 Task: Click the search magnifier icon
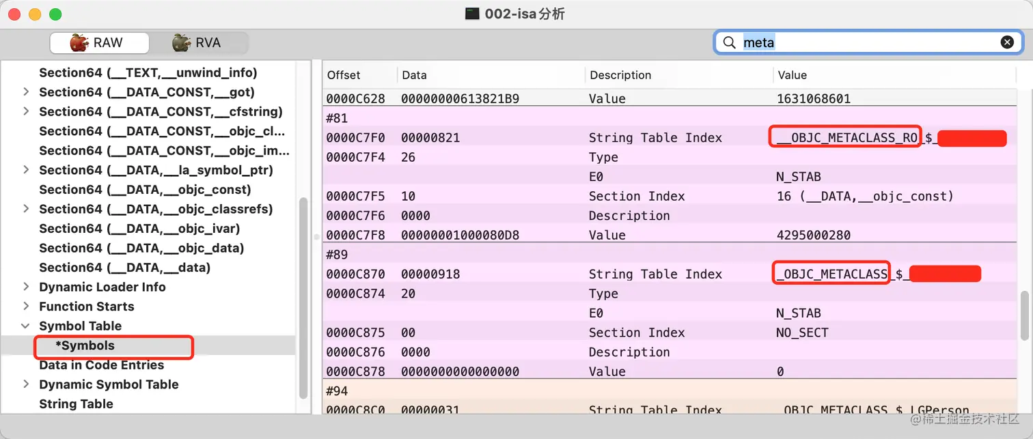(x=730, y=42)
